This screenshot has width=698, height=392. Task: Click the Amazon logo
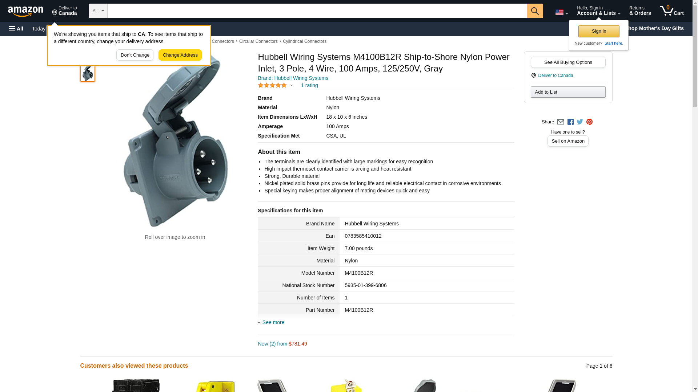(x=25, y=11)
